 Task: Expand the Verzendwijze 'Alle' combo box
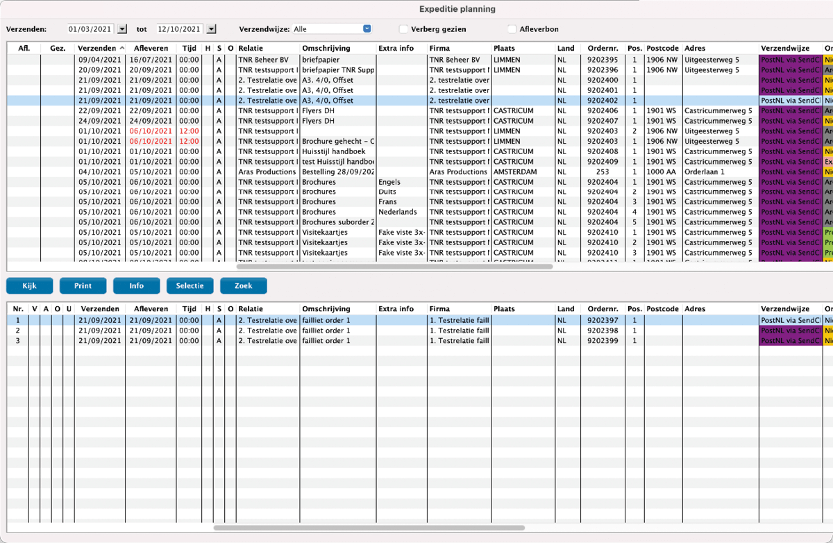367,29
